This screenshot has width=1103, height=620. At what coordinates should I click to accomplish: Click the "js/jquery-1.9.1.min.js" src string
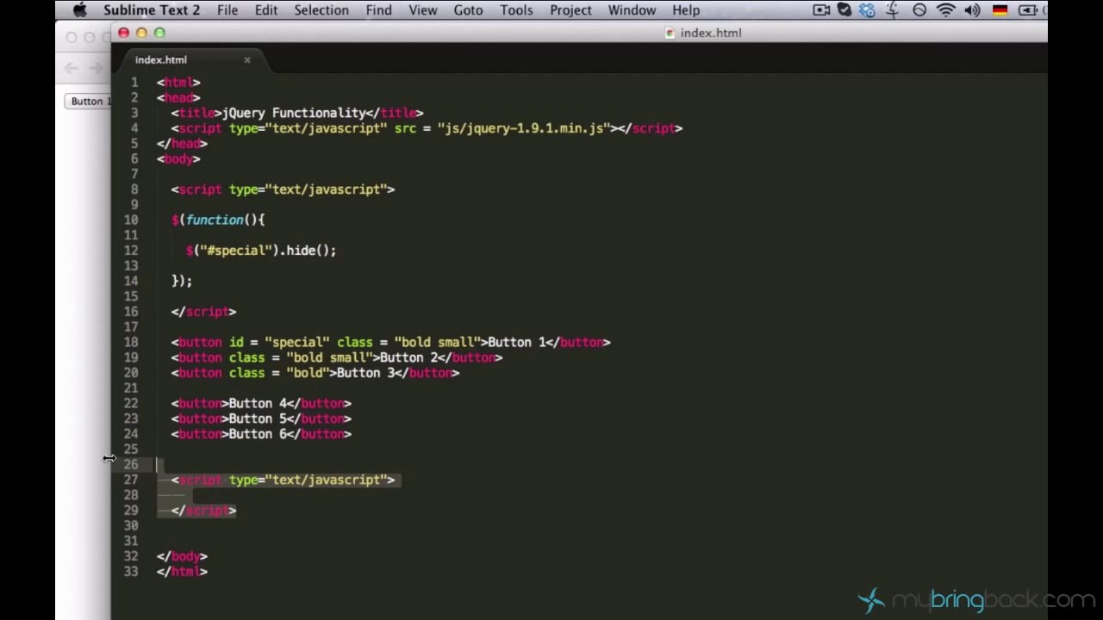[x=524, y=128]
